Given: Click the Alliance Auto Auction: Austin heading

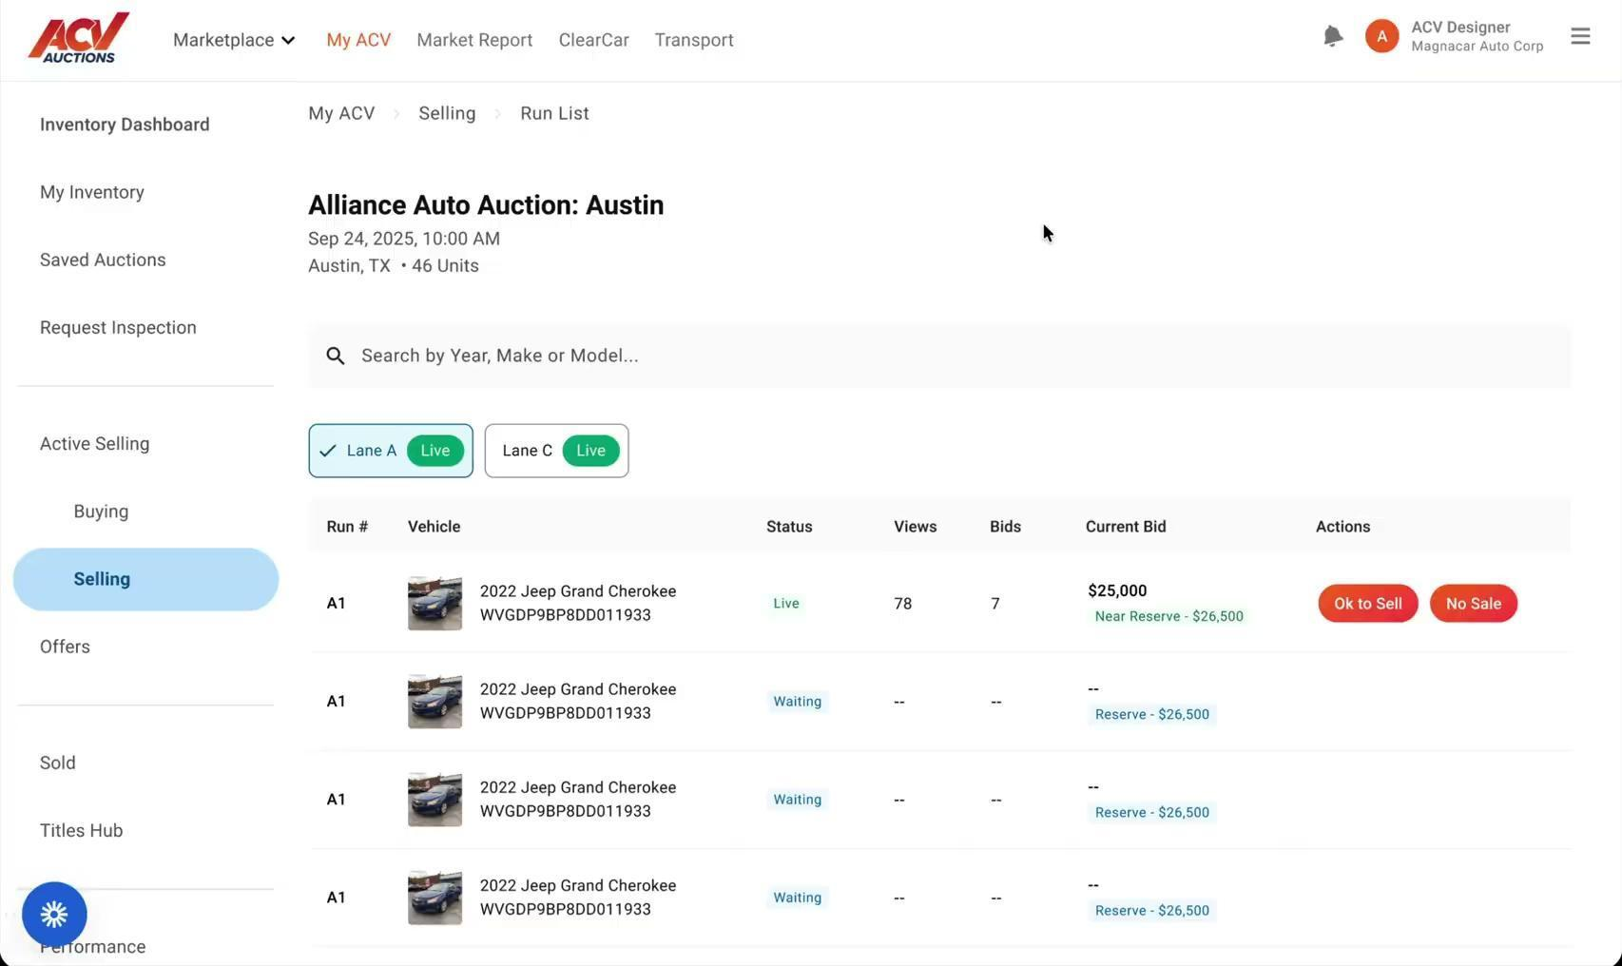Looking at the screenshot, I should click(486, 205).
